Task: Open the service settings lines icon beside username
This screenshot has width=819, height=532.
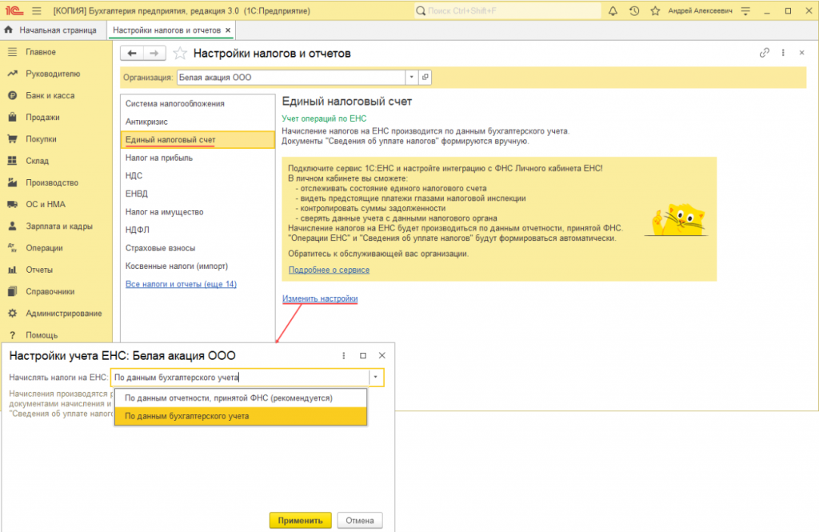Action: tap(745, 11)
